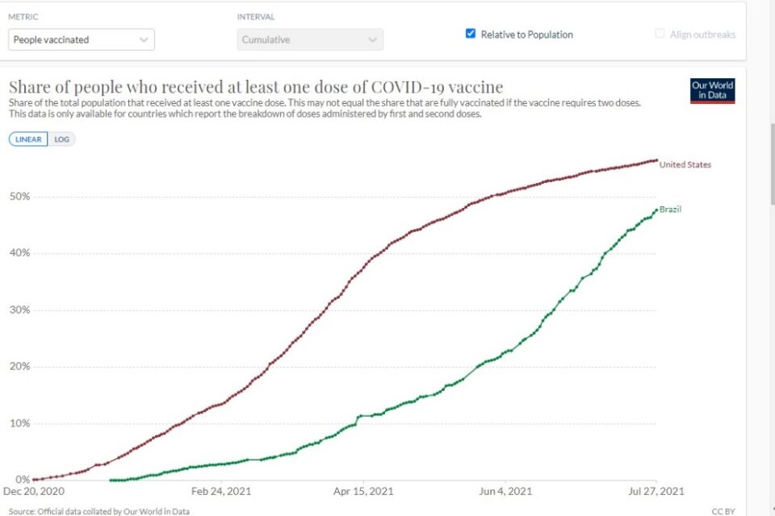This screenshot has height=516, width=775.
Task: Click the United States line label
Action: point(685,165)
